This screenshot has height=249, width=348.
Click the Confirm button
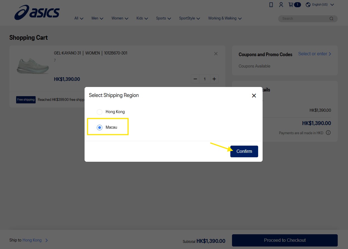[244, 151]
